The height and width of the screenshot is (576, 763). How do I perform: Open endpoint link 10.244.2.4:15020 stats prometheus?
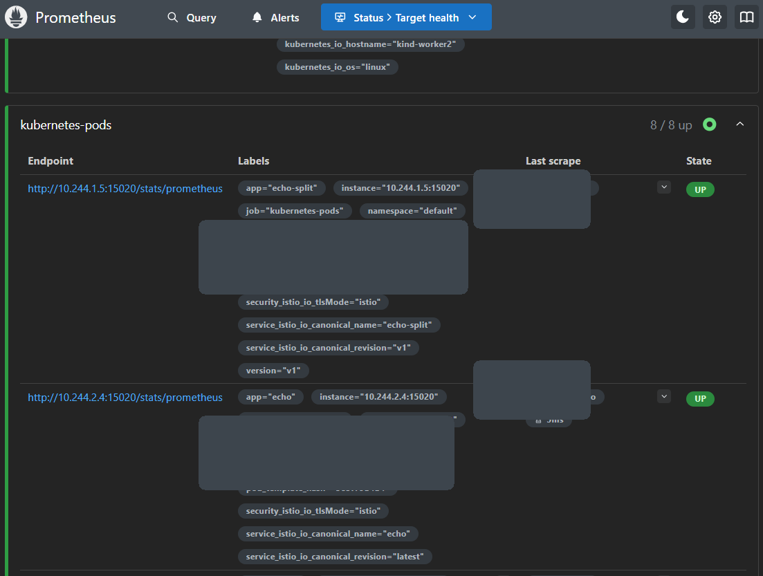[125, 398]
